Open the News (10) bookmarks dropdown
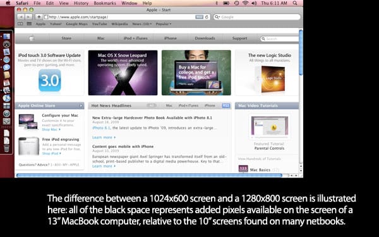Image resolution: width=379 pixels, height=237 pixels. 142,24
